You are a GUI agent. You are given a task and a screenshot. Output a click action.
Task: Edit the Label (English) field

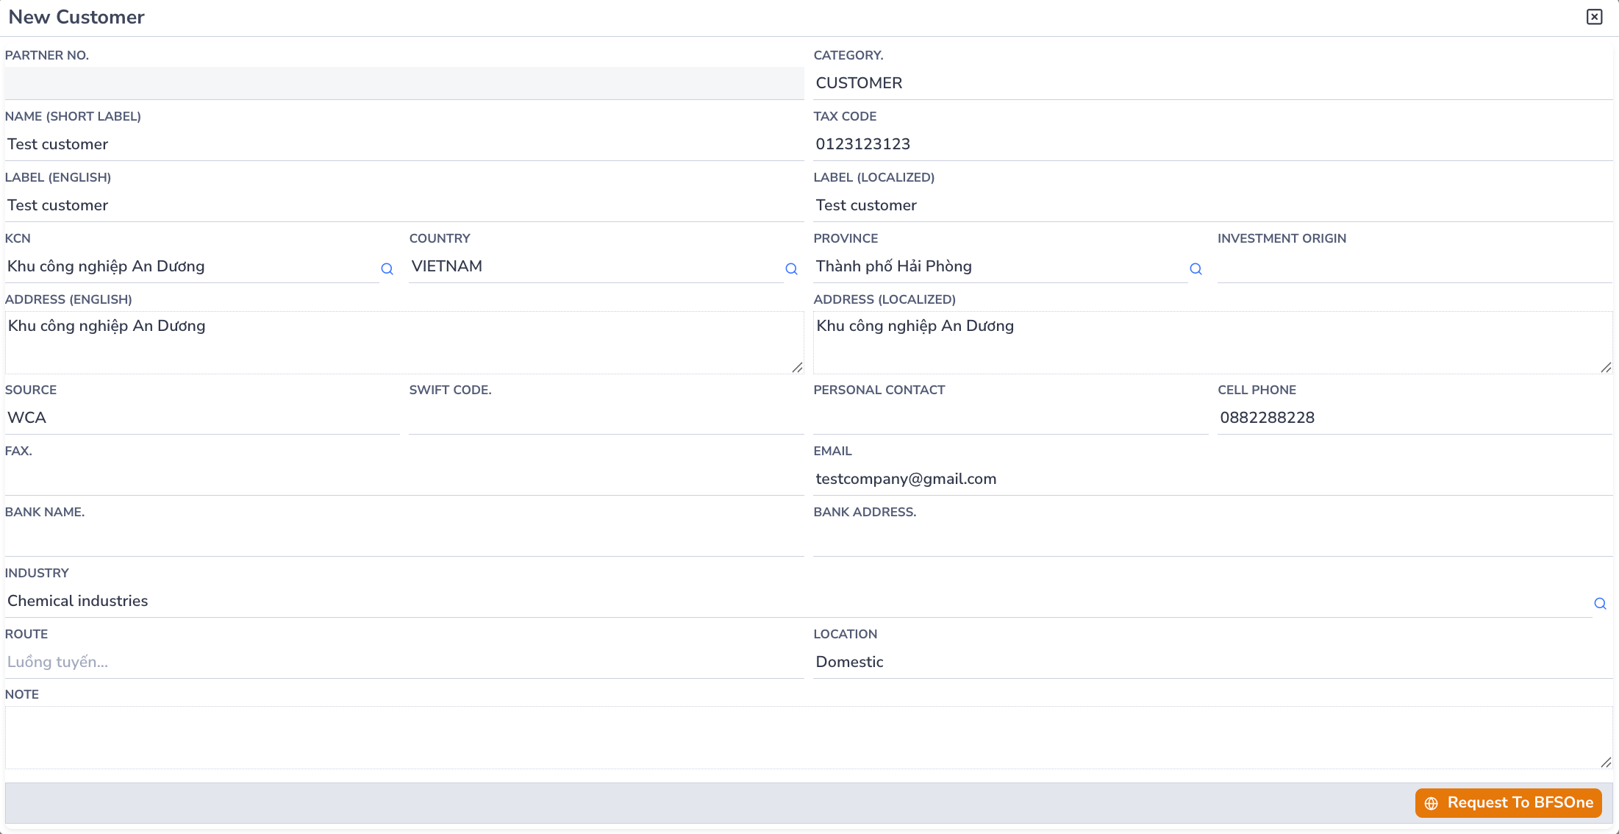404,205
